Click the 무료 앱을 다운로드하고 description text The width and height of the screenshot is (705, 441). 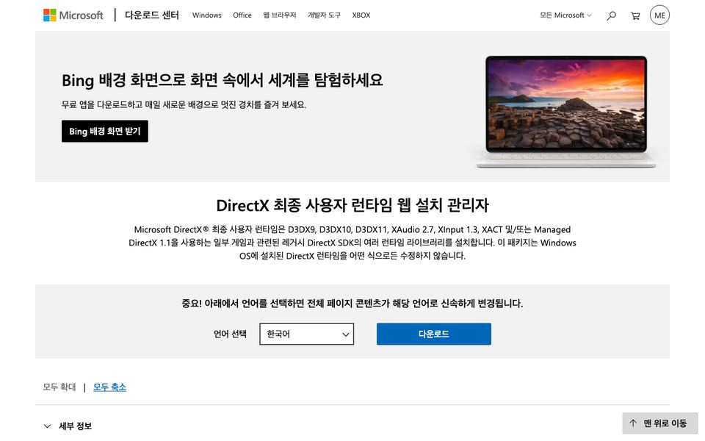pyautogui.click(x=184, y=104)
